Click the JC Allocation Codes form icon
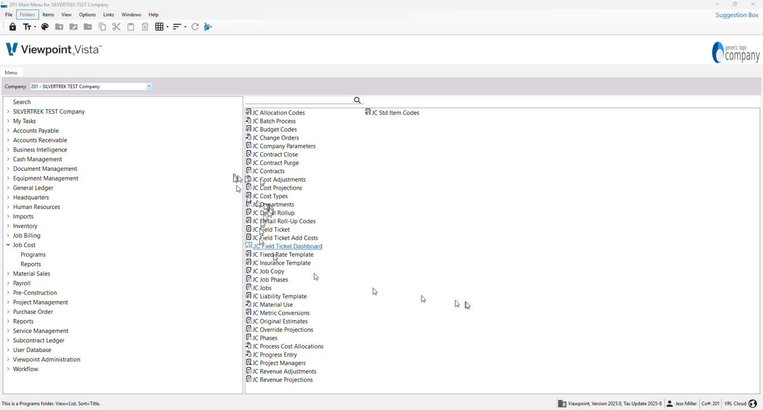This screenshot has height=410, width=763. pos(249,112)
